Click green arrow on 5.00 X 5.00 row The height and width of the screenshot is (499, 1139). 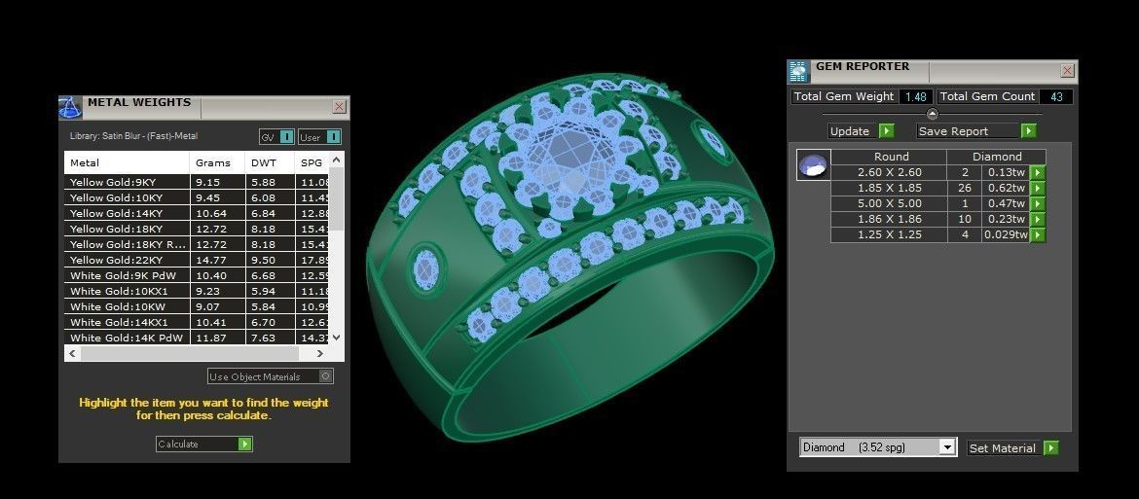tap(1038, 204)
